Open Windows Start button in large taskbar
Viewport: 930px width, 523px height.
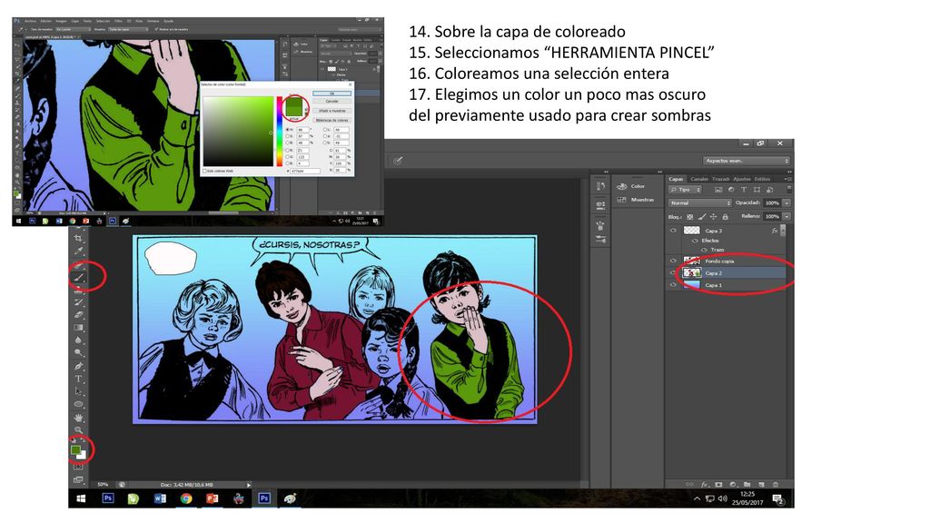[81, 498]
